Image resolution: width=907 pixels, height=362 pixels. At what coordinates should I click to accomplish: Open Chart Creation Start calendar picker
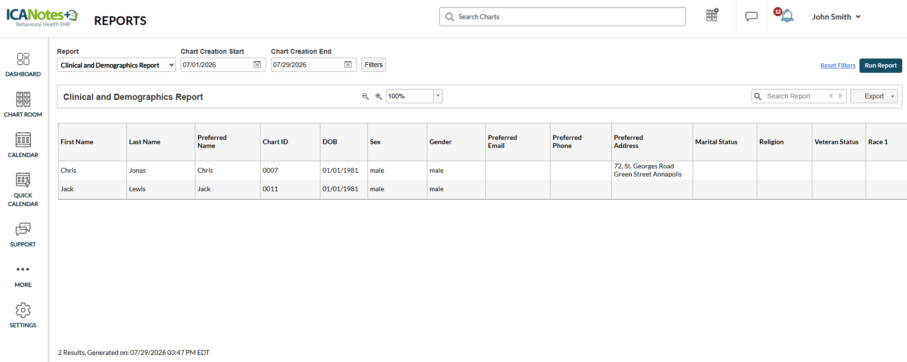[x=257, y=64]
